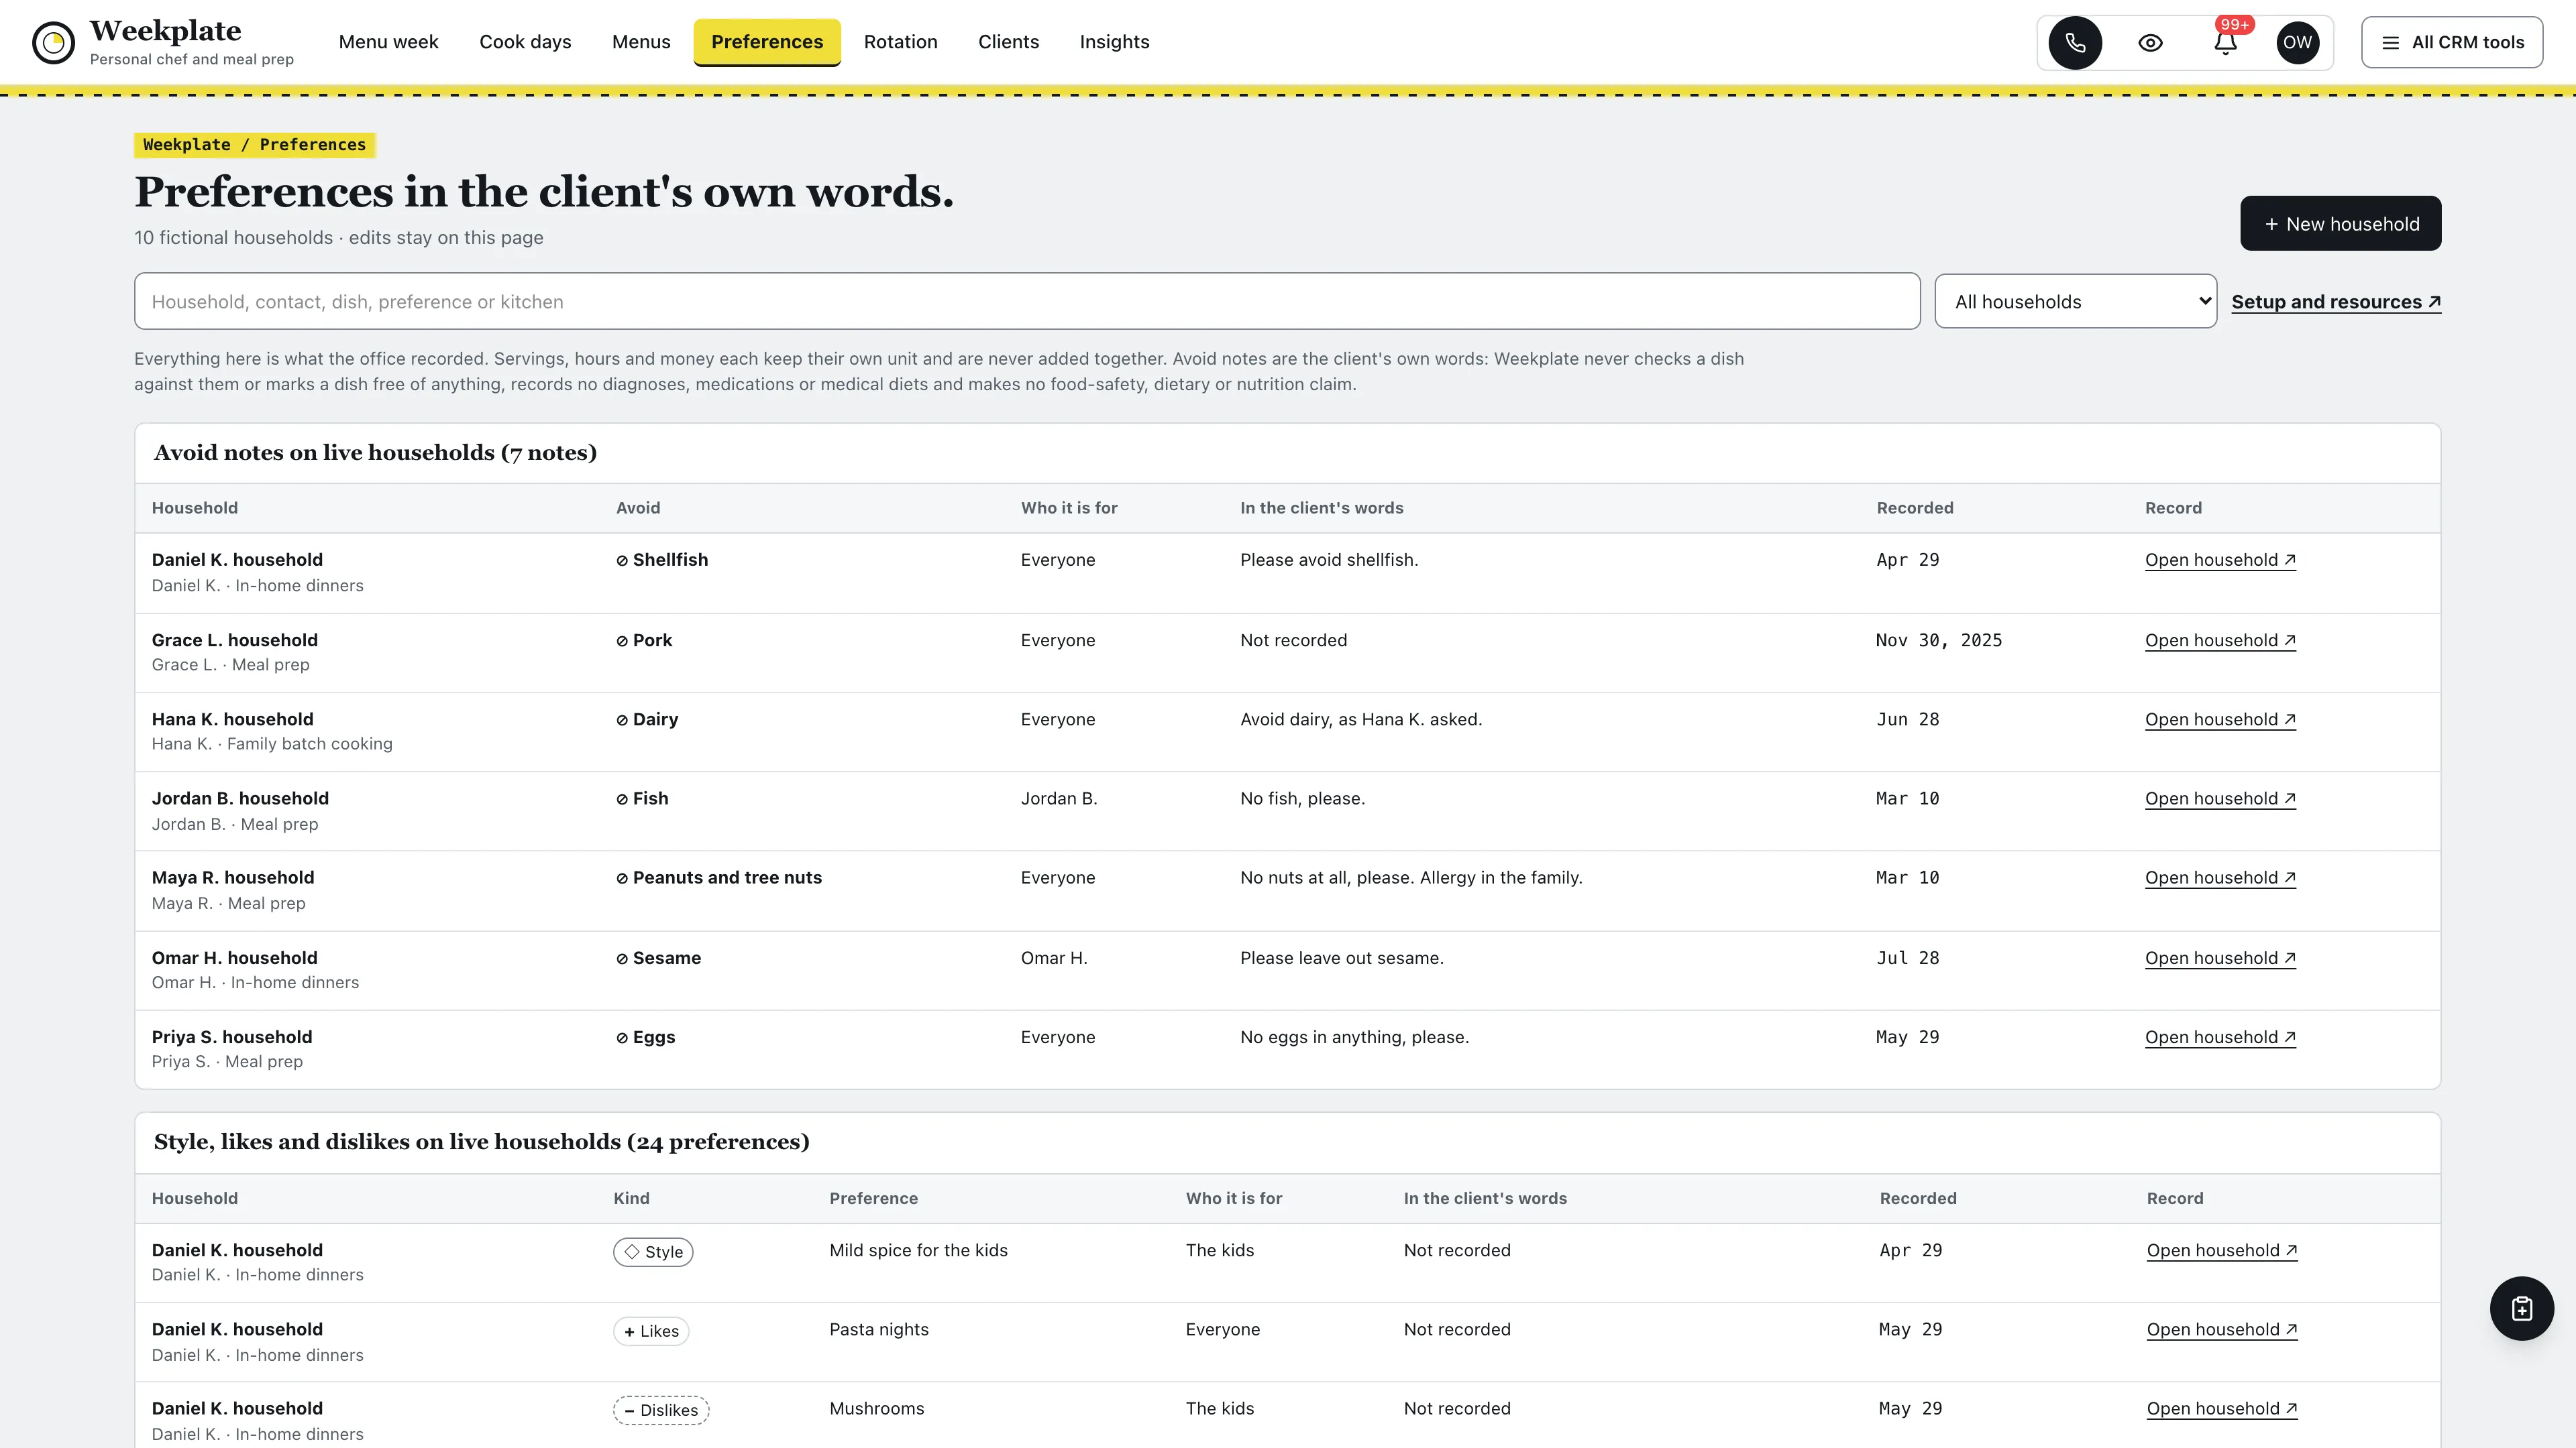The width and height of the screenshot is (2576, 1448).
Task: Open household for Omar H. Sesame row
Action: pos(2219,957)
